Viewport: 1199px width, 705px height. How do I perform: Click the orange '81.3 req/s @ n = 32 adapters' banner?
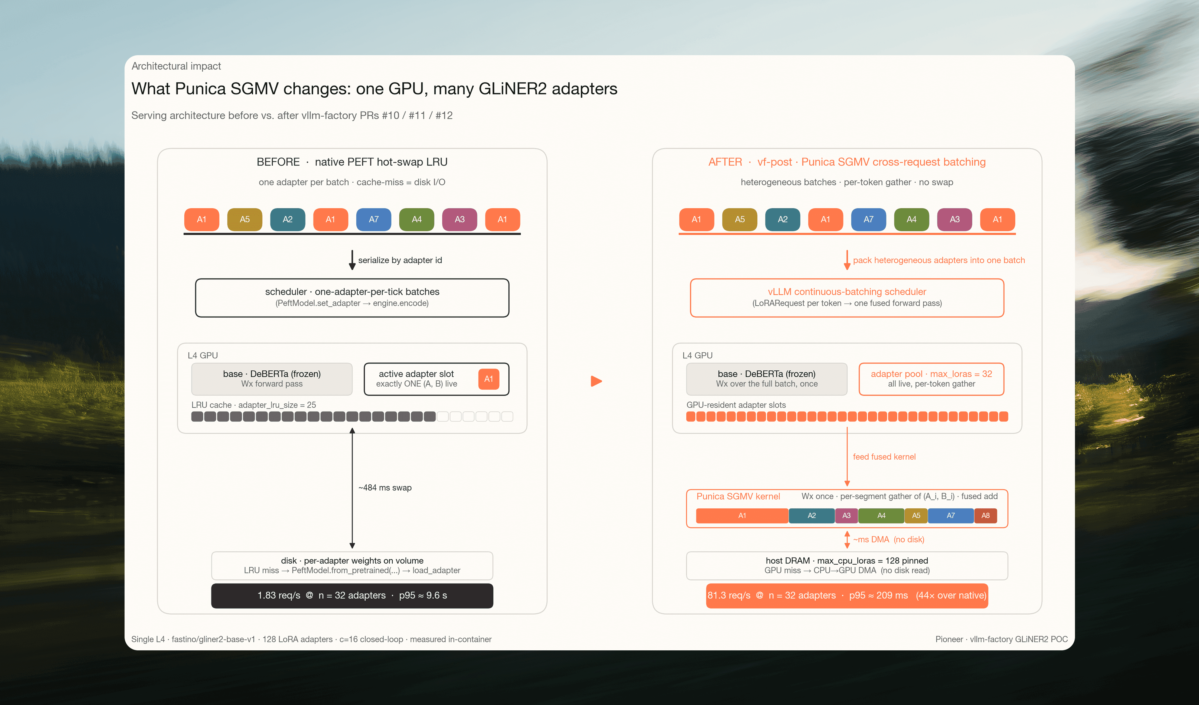847,596
